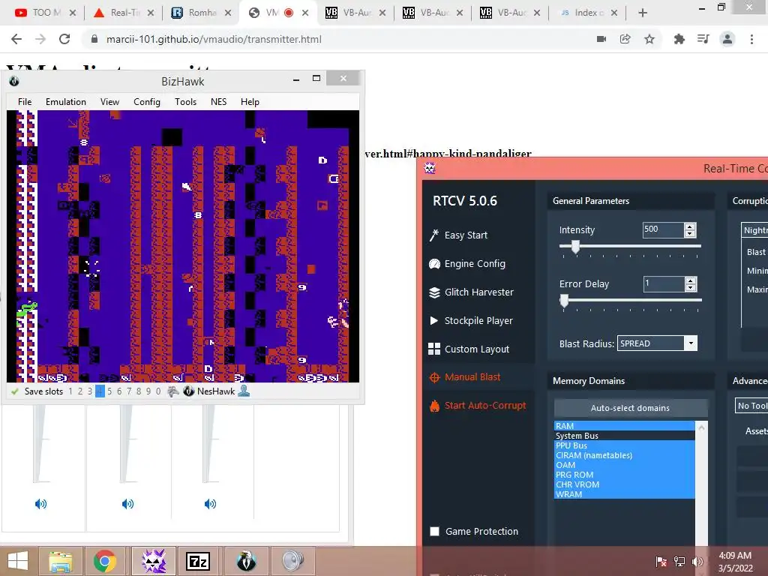Open the BizHawk NES menu
Screen dimensions: 768x576
(218, 102)
